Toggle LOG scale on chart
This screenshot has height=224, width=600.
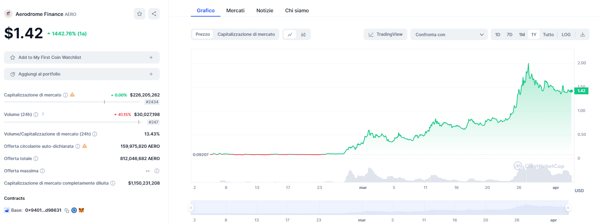[x=566, y=35]
